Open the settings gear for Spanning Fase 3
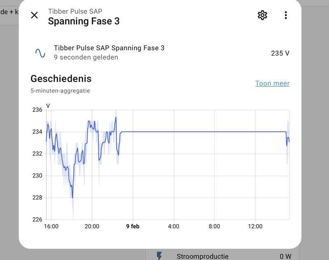 [262, 15]
